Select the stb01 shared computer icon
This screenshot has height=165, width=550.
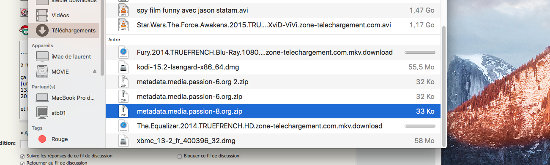42,112
